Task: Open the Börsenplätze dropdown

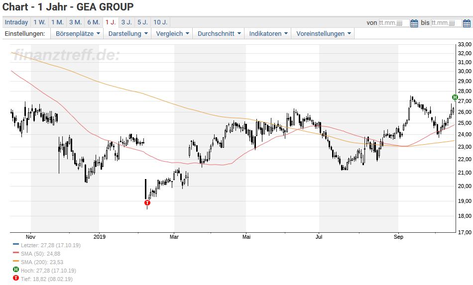Action: click(x=78, y=33)
